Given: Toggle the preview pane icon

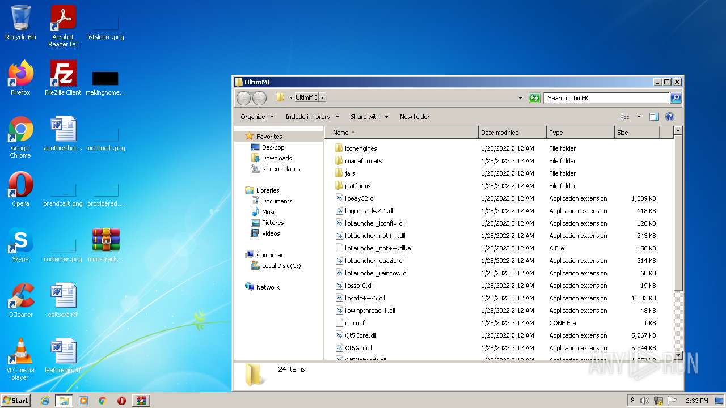Looking at the screenshot, I should (x=653, y=117).
